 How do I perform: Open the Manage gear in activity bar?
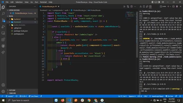3,91
